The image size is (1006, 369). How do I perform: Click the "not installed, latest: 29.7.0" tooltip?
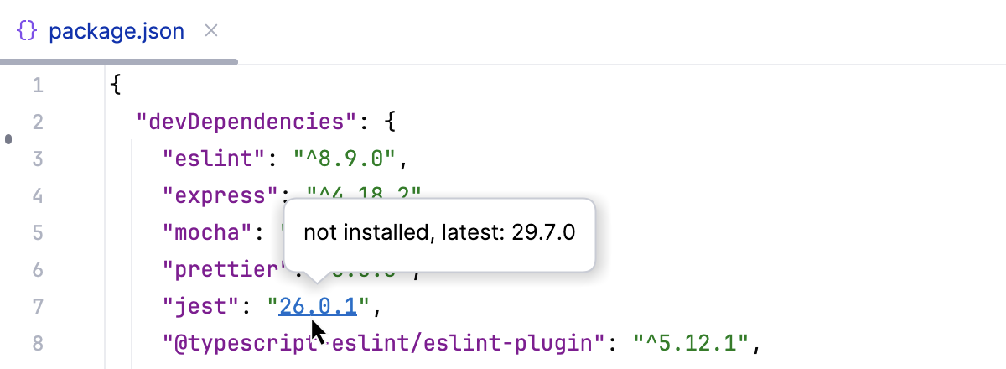pyautogui.click(x=439, y=233)
